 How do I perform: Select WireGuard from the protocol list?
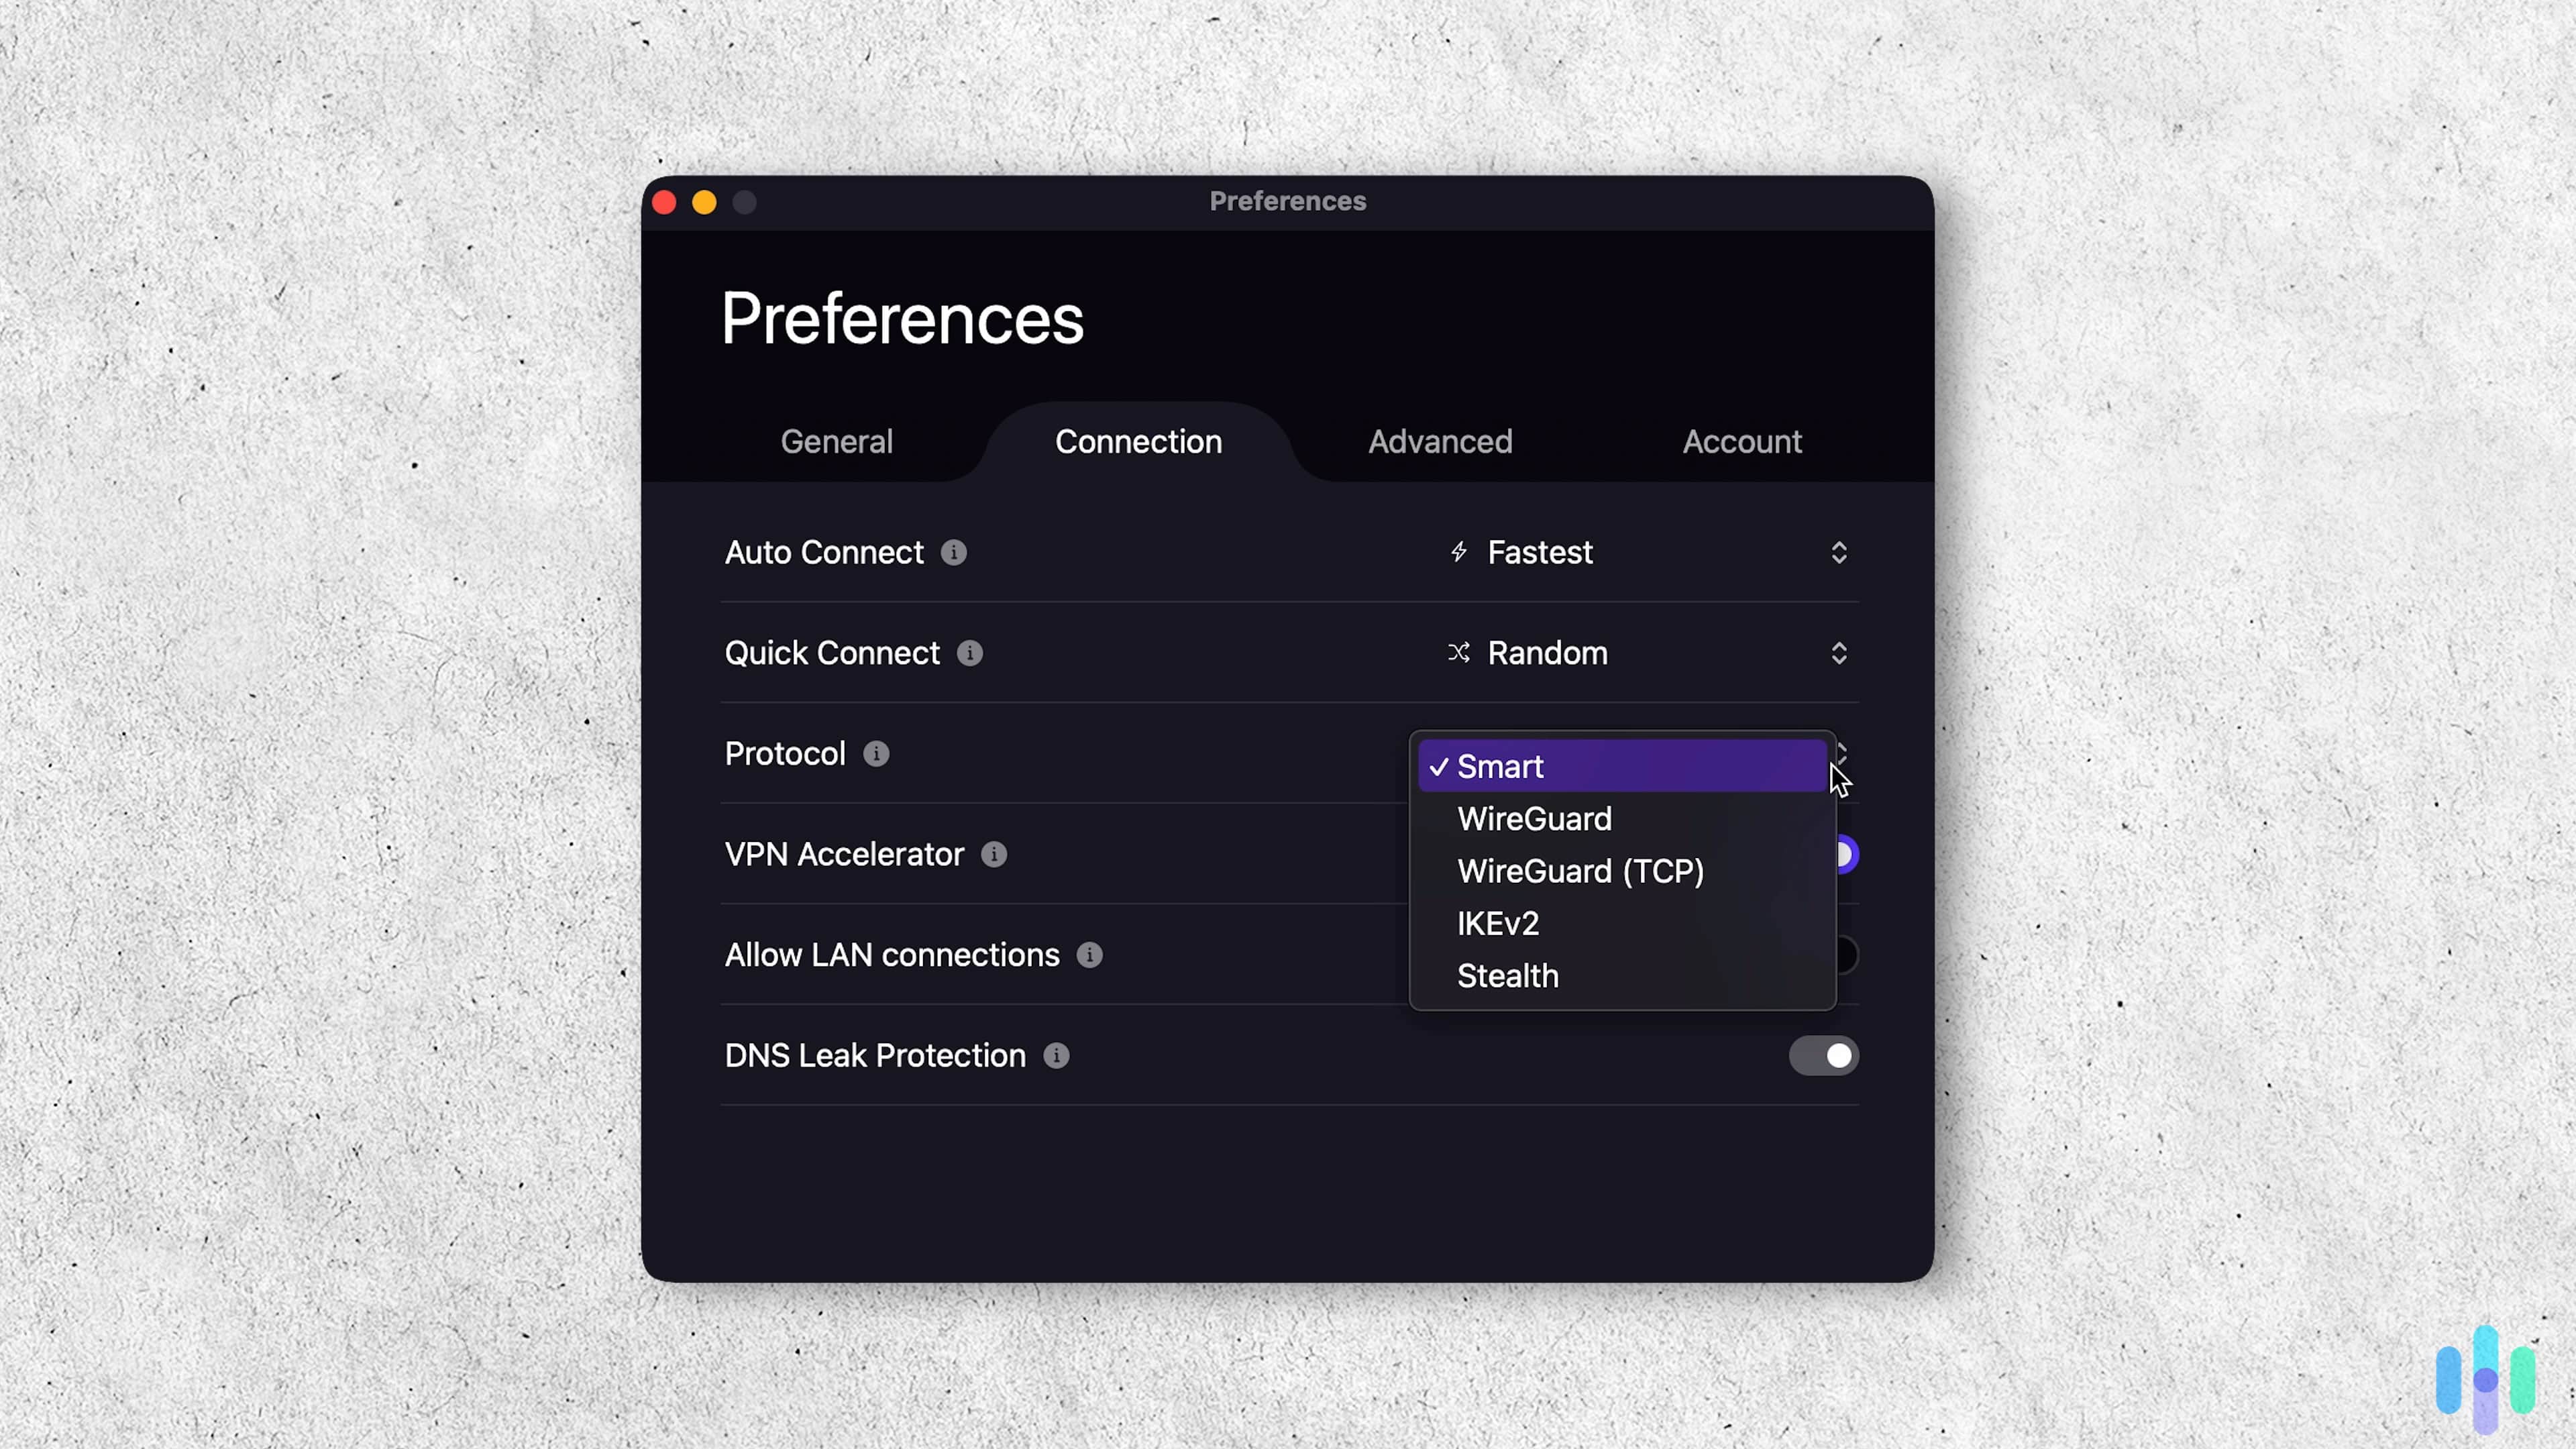[1534, 818]
